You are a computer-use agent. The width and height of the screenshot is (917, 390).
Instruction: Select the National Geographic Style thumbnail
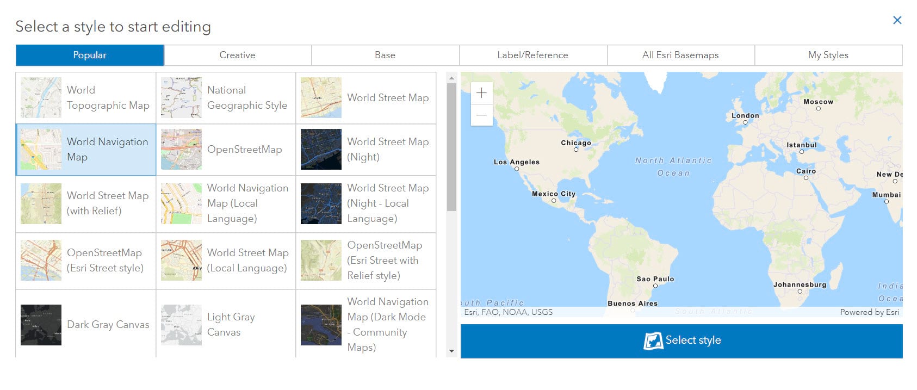(x=181, y=98)
